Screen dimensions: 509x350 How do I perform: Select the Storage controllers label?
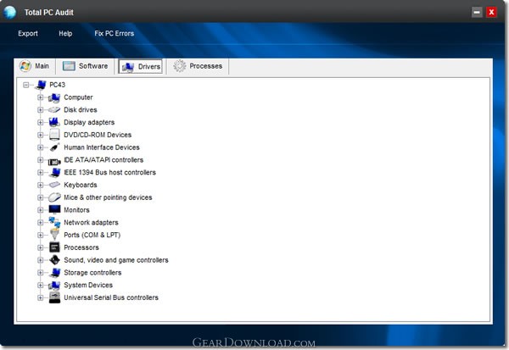coord(92,273)
